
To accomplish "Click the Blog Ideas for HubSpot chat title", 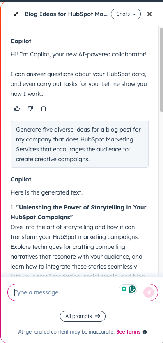I will pyautogui.click(x=66, y=14).
